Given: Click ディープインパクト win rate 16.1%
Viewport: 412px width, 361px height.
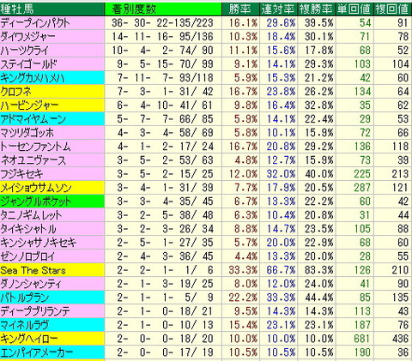Looking at the screenshot, I should (243, 23).
